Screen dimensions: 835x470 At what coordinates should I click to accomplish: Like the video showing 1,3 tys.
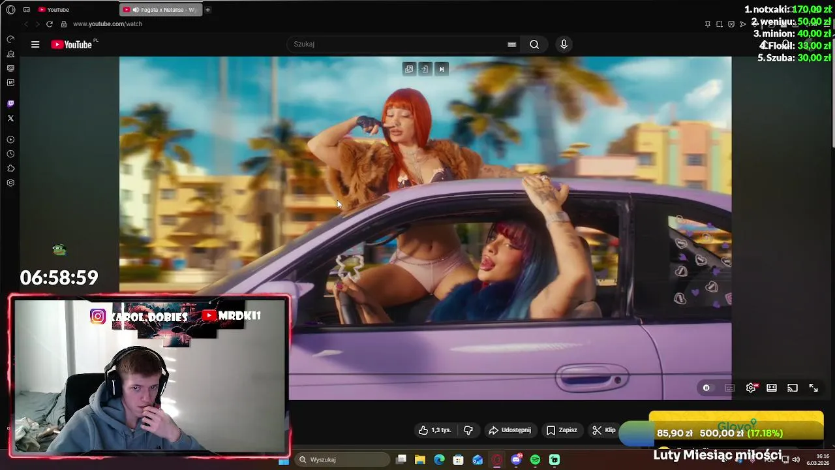(435, 430)
